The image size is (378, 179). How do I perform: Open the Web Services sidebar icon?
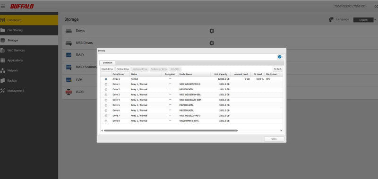pos(3,51)
